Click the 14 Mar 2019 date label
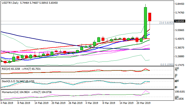Screen dimensions: 186x106 pos(126,103)
